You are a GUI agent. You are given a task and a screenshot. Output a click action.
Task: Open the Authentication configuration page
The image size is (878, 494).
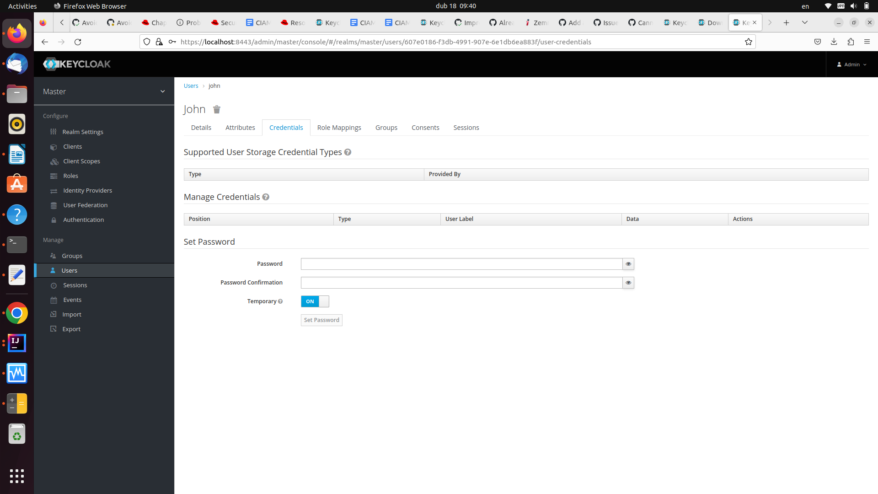84,220
